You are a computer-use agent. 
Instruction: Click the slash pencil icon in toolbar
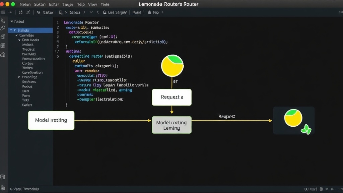(x=28, y=12)
